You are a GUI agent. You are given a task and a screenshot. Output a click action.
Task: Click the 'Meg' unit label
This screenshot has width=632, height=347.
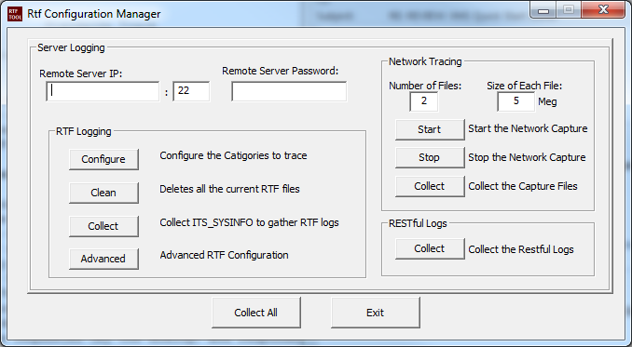(547, 101)
